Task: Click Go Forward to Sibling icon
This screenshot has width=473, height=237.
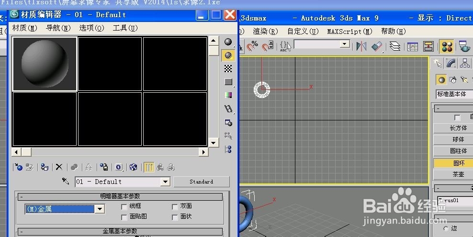Action: (171, 167)
